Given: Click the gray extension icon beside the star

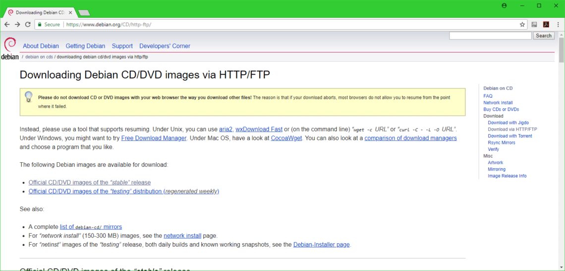Looking at the screenshot, I should pyautogui.click(x=534, y=25).
